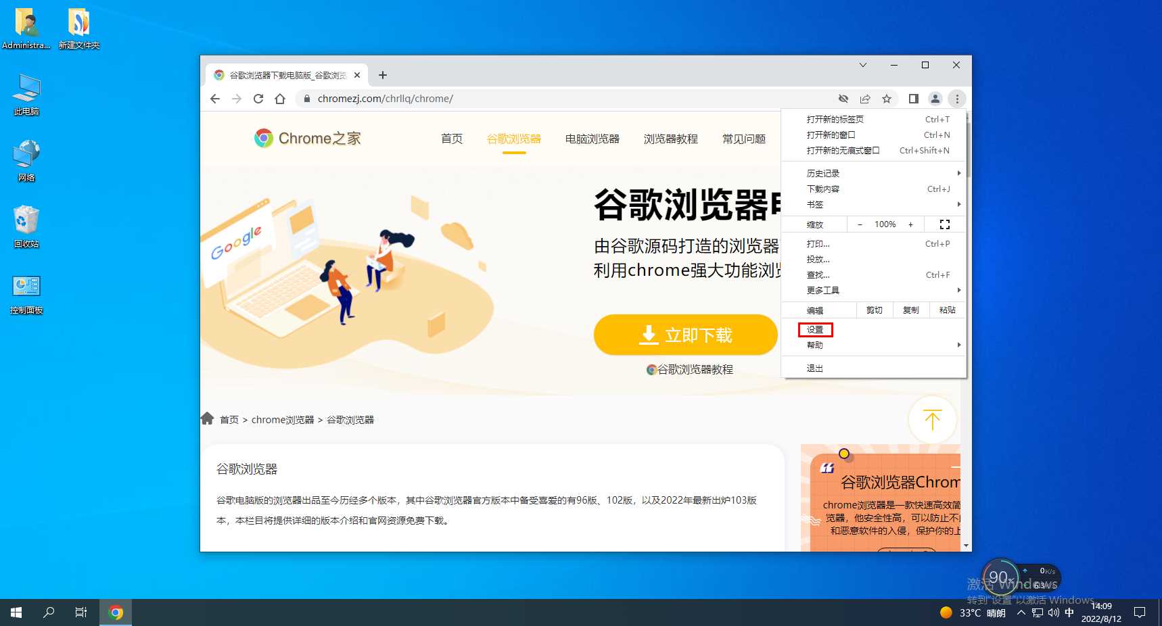Open the side panel icon
Viewport: 1162px width, 626px height.
coord(913,99)
